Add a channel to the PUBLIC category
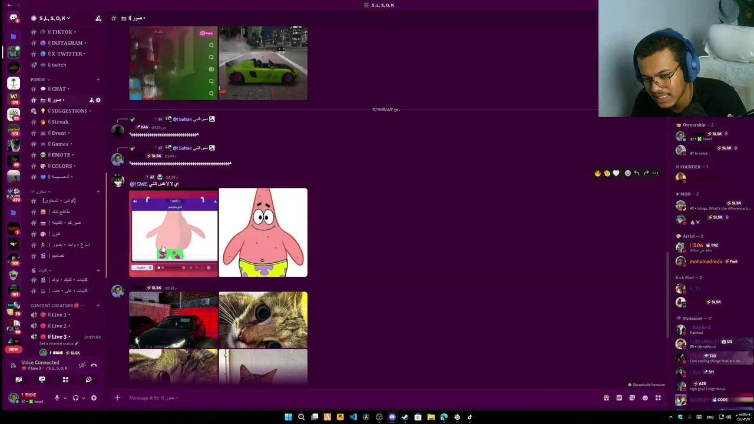The height and width of the screenshot is (424, 754). (x=98, y=80)
